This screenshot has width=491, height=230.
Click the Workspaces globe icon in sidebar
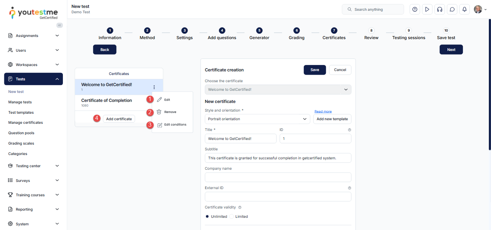10,65
